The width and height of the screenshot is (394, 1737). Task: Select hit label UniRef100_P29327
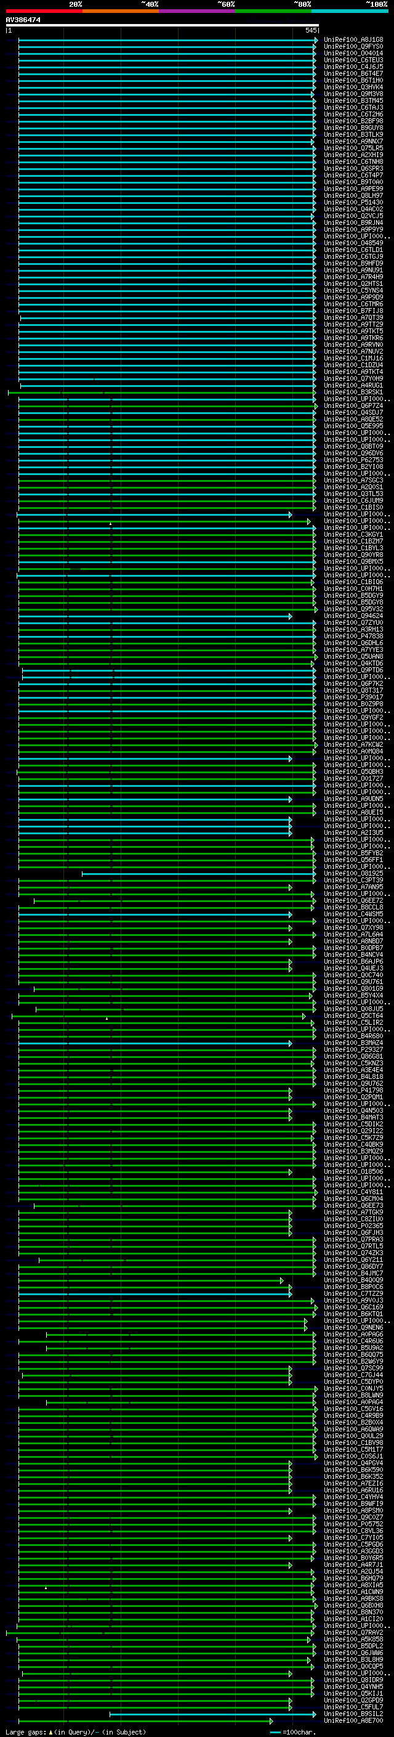[353, 1049]
